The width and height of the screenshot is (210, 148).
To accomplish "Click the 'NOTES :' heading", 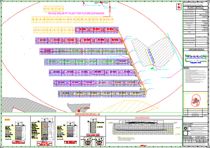I will pyautogui.click(x=186, y=68).
